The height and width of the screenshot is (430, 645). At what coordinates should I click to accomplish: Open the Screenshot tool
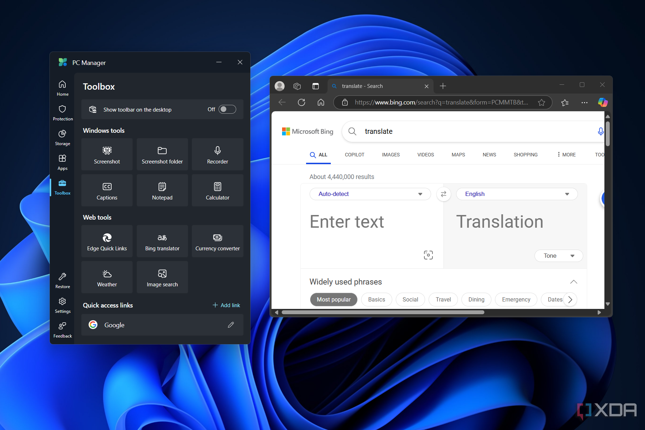(107, 155)
